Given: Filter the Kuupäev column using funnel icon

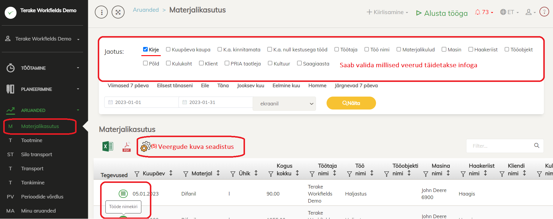Looking at the screenshot, I should click(x=137, y=174).
